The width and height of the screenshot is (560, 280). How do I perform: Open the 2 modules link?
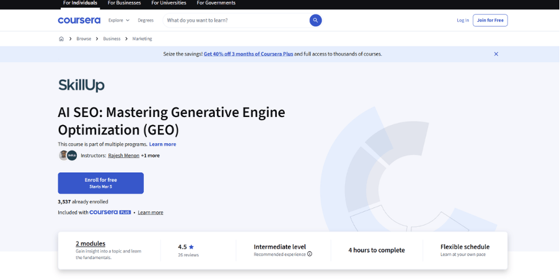[90, 243]
